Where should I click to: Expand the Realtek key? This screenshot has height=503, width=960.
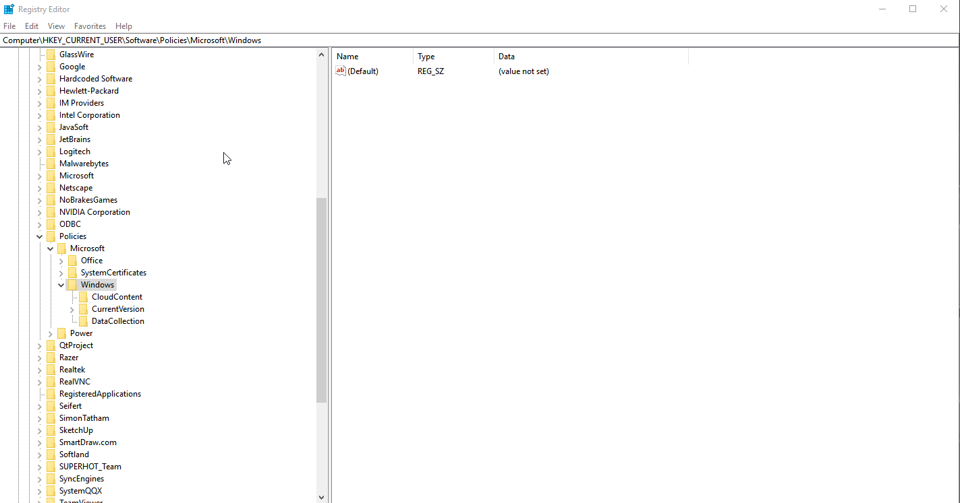coord(40,370)
